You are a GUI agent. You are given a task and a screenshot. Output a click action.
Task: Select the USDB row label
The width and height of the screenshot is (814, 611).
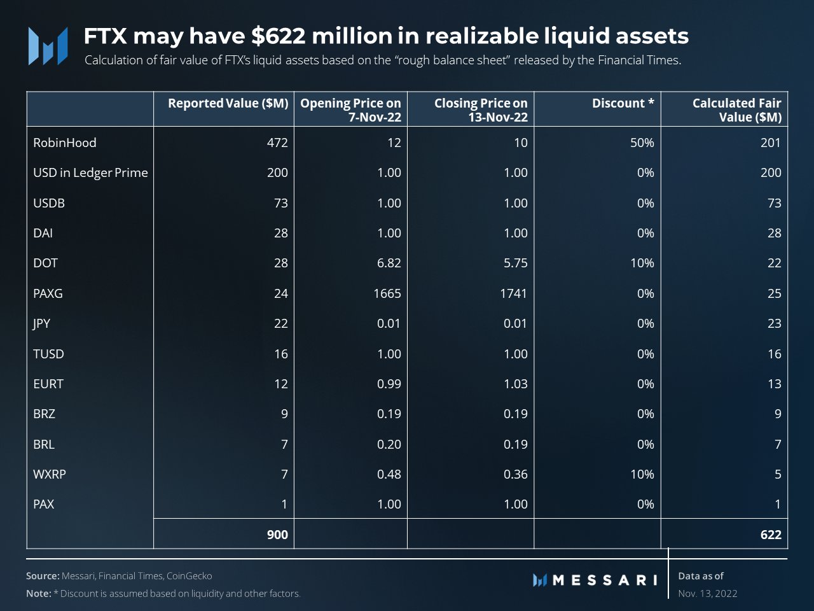49,203
